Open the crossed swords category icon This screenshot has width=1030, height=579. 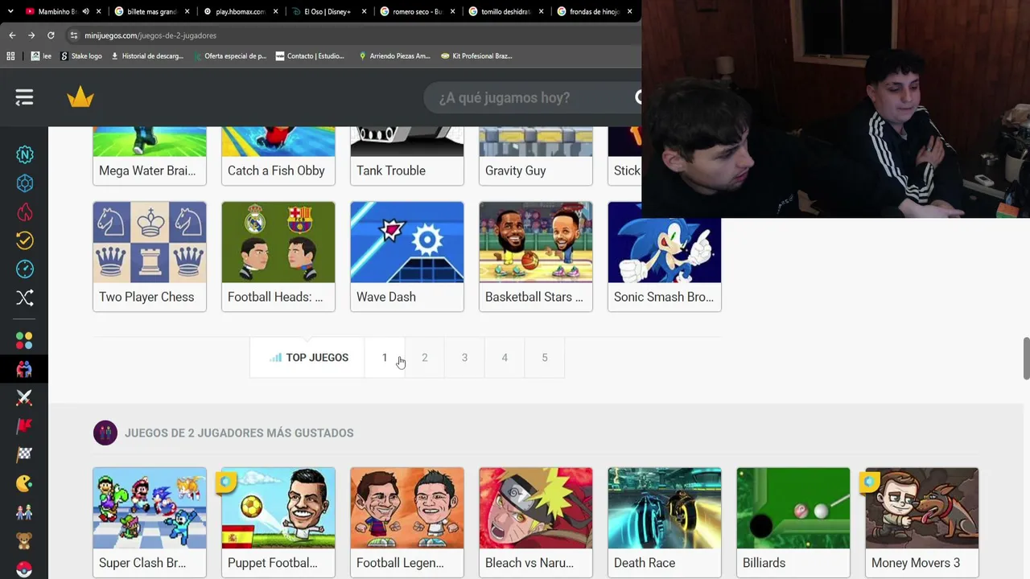[24, 397]
